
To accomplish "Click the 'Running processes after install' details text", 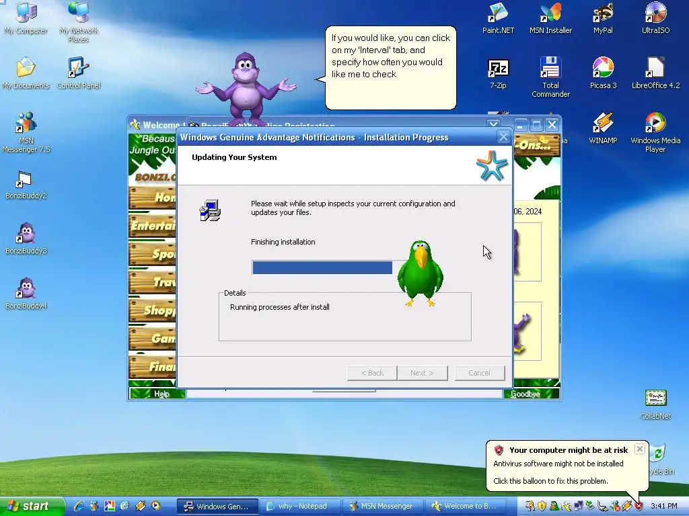I will (x=279, y=307).
